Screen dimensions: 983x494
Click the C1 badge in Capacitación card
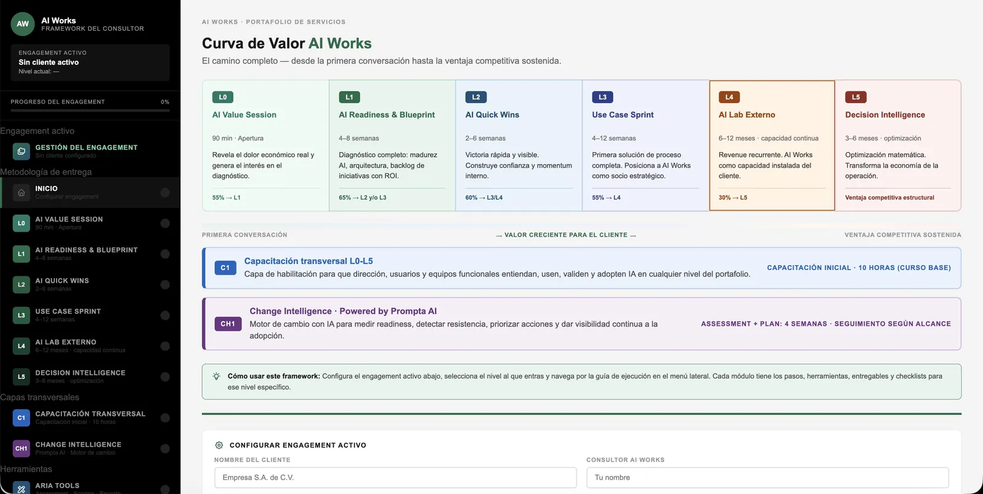coord(225,268)
